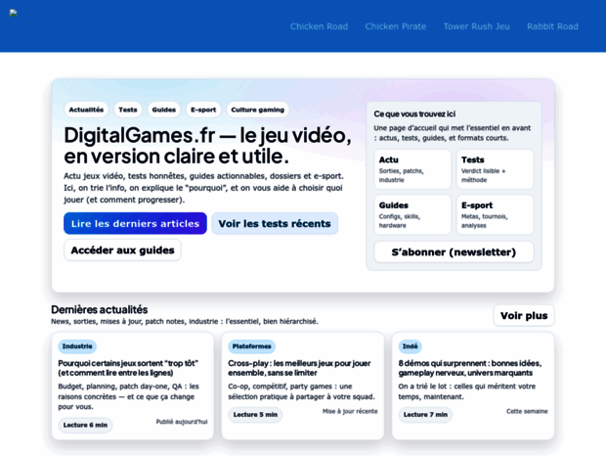The width and height of the screenshot is (606, 456).
Task: Click On a trié le lot description
Action: pos(467,391)
